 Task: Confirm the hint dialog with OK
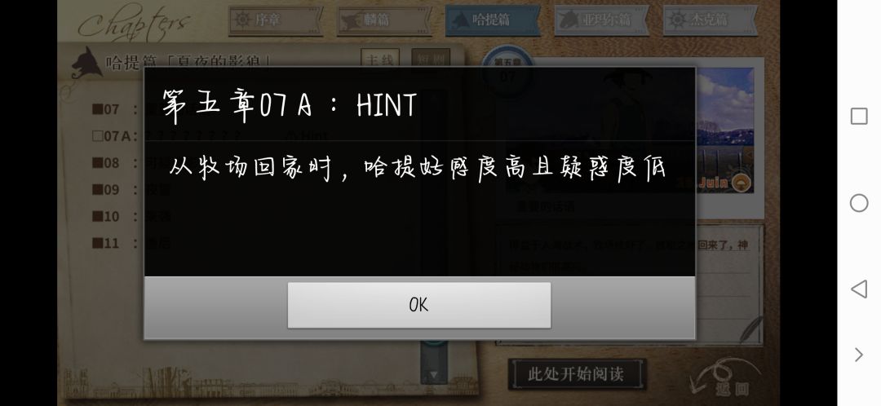pos(418,305)
